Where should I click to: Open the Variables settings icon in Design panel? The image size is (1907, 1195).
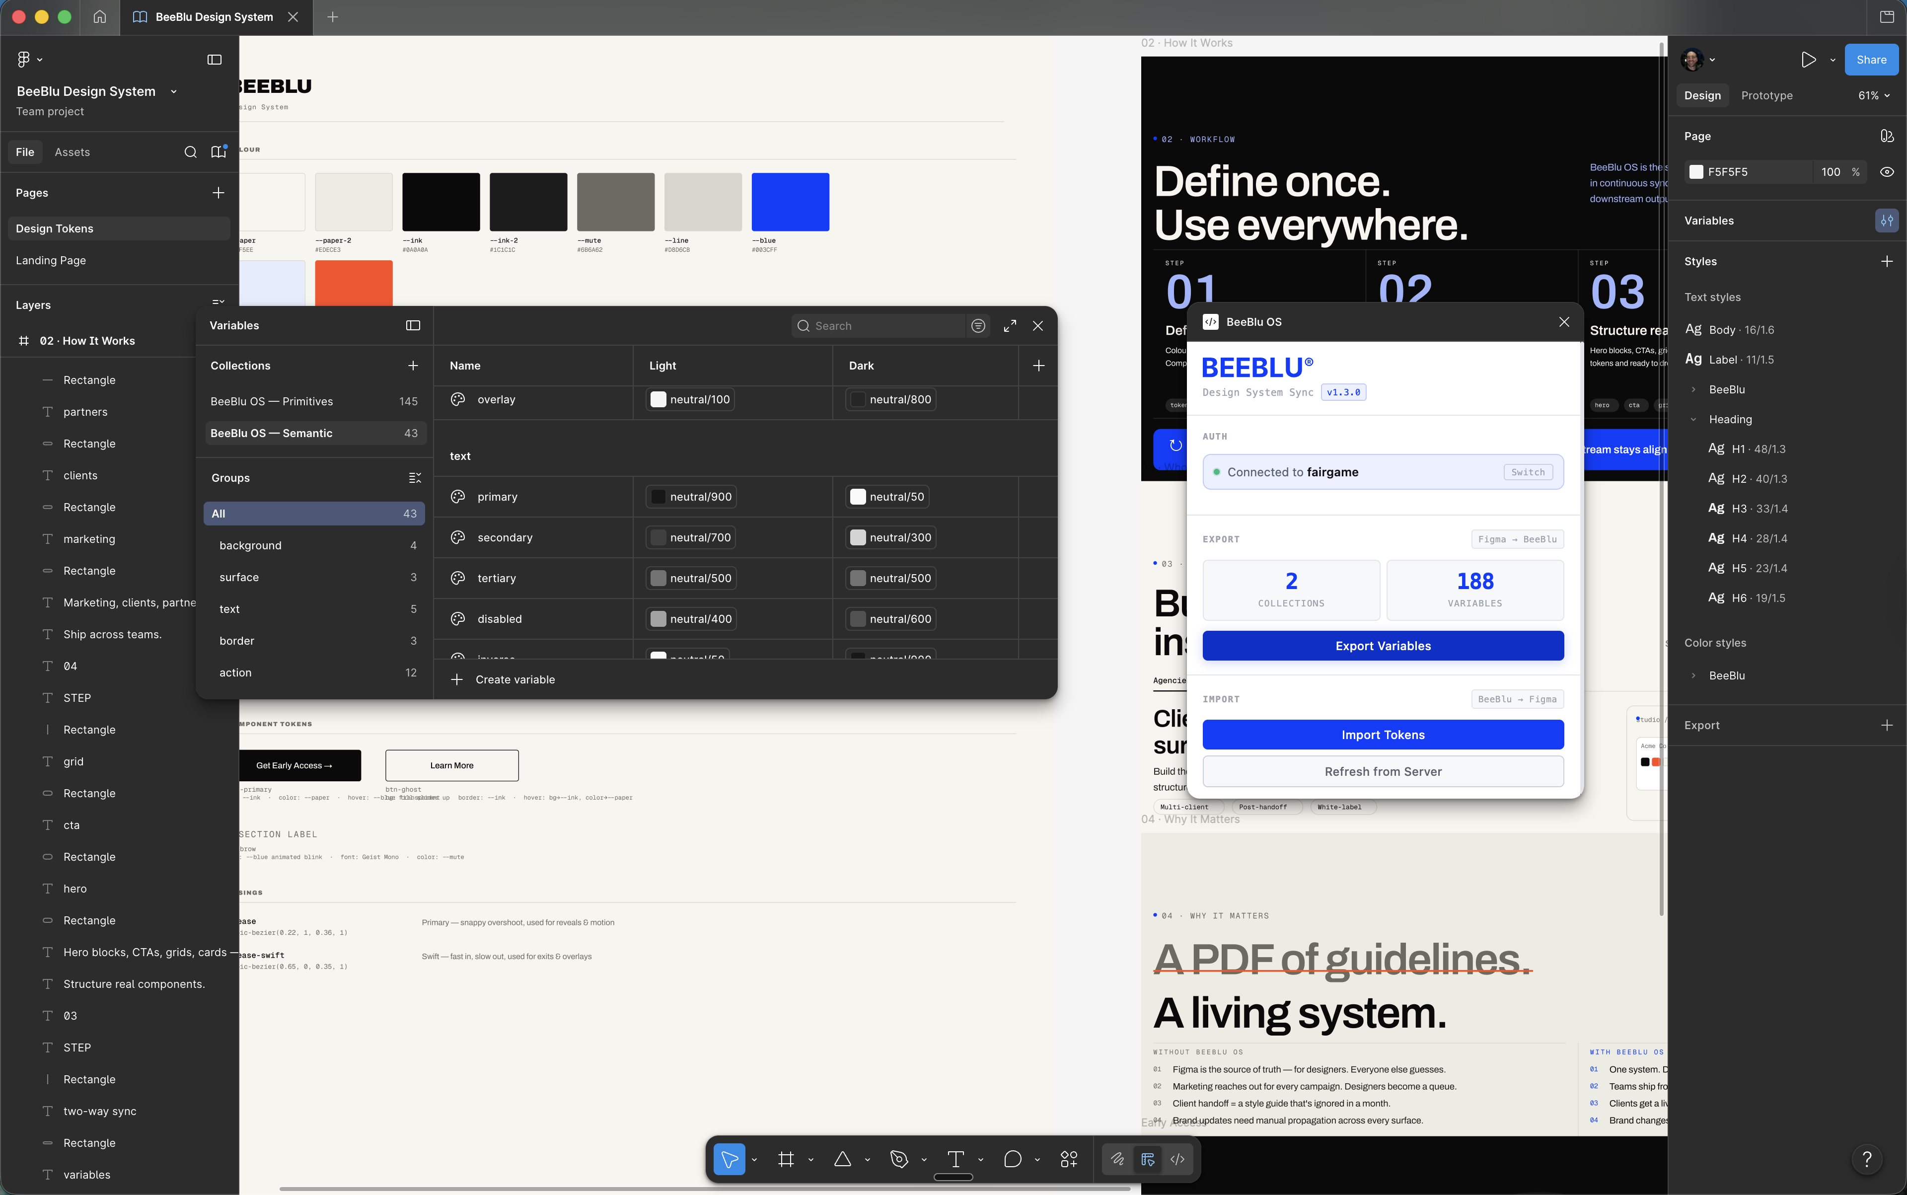(1887, 221)
